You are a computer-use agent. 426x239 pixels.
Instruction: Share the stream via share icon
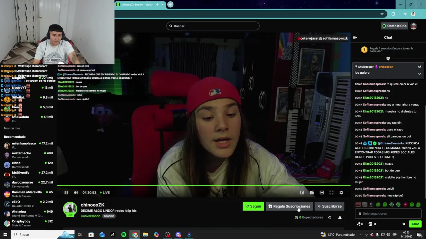(329, 217)
